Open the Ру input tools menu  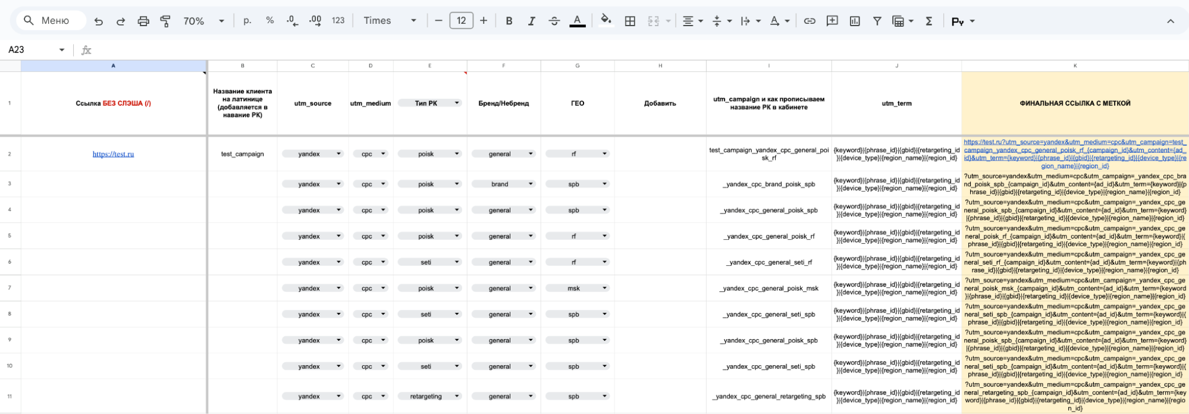(x=963, y=21)
